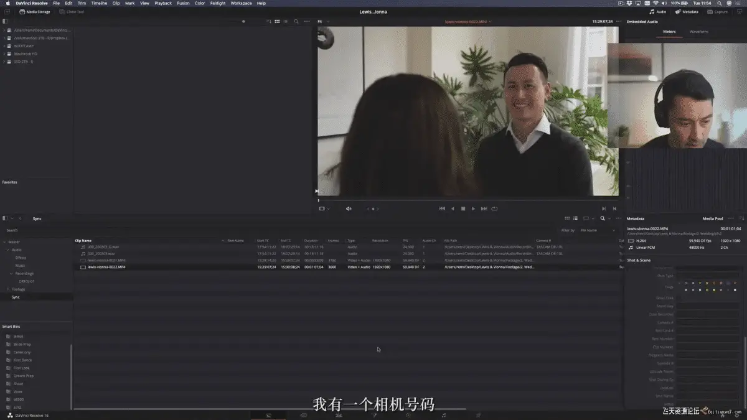Image resolution: width=747 pixels, height=420 pixels.
Task: Set mark out point on viewer
Action: [x=614, y=208]
